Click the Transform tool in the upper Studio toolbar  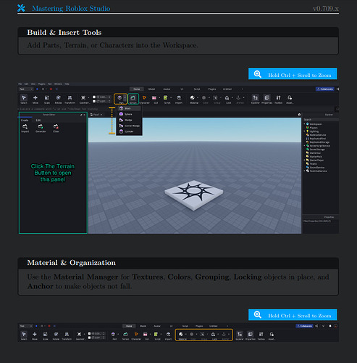pos(70,99)
